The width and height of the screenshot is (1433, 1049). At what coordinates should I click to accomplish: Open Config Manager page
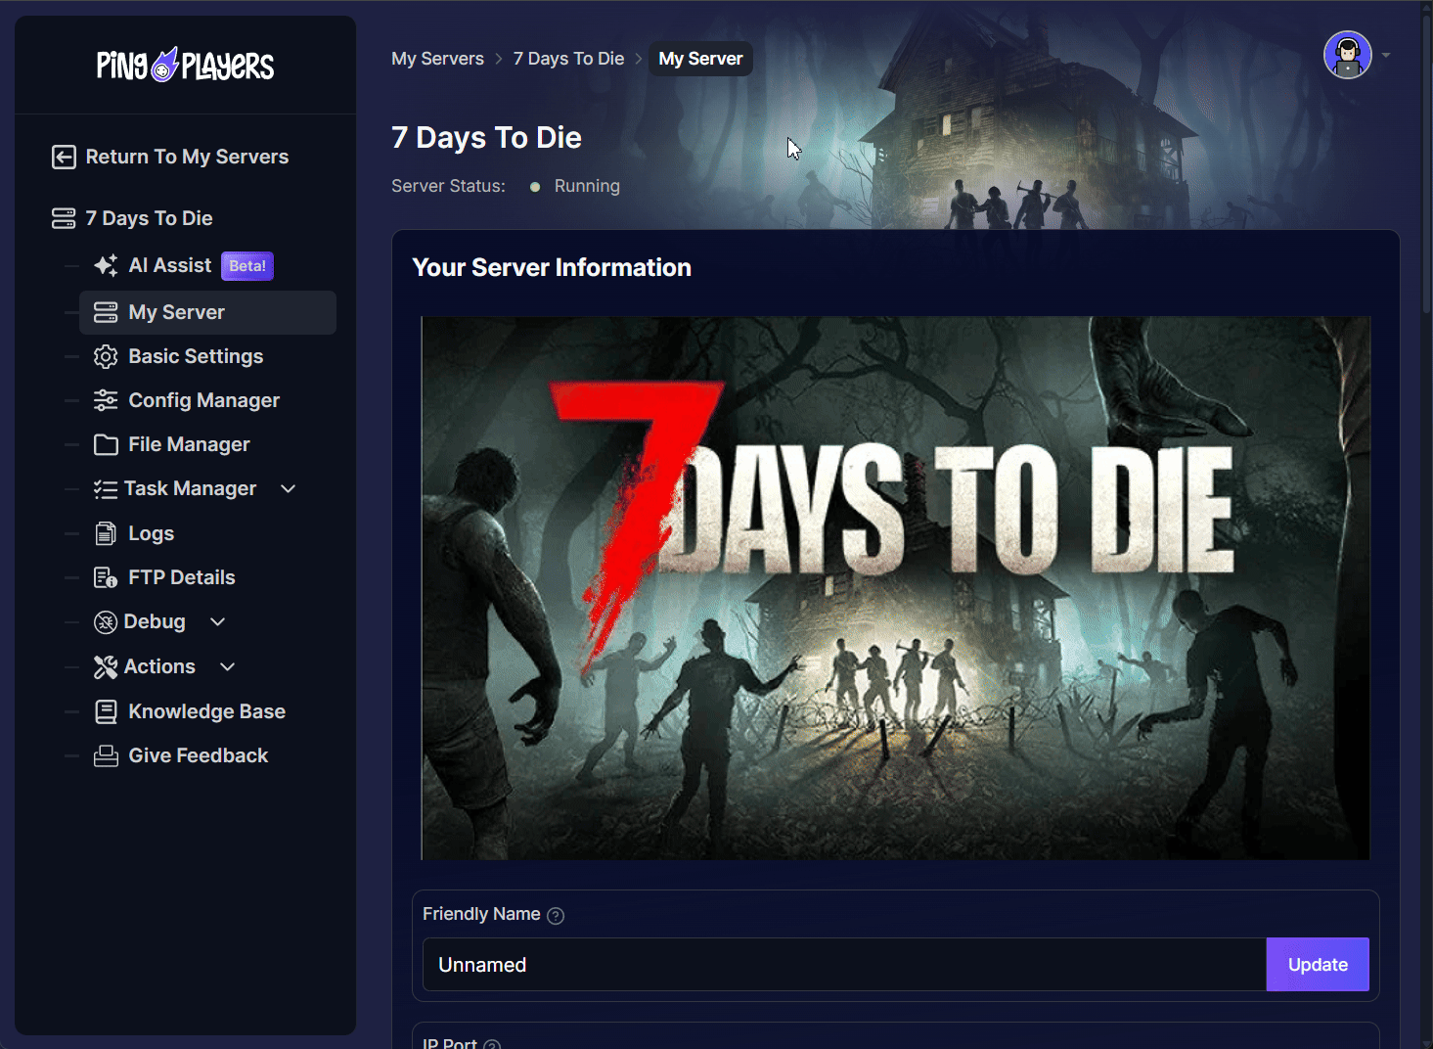coord(203,400)
